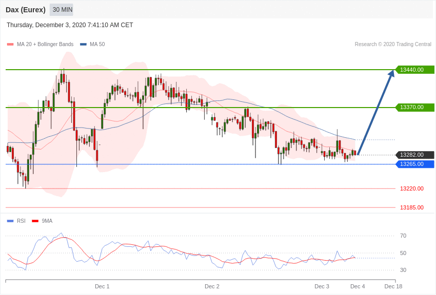Screen dimensions: 436x295
Task: Click the Dec 1 date axis label
Action: click(x=102, y=286)
